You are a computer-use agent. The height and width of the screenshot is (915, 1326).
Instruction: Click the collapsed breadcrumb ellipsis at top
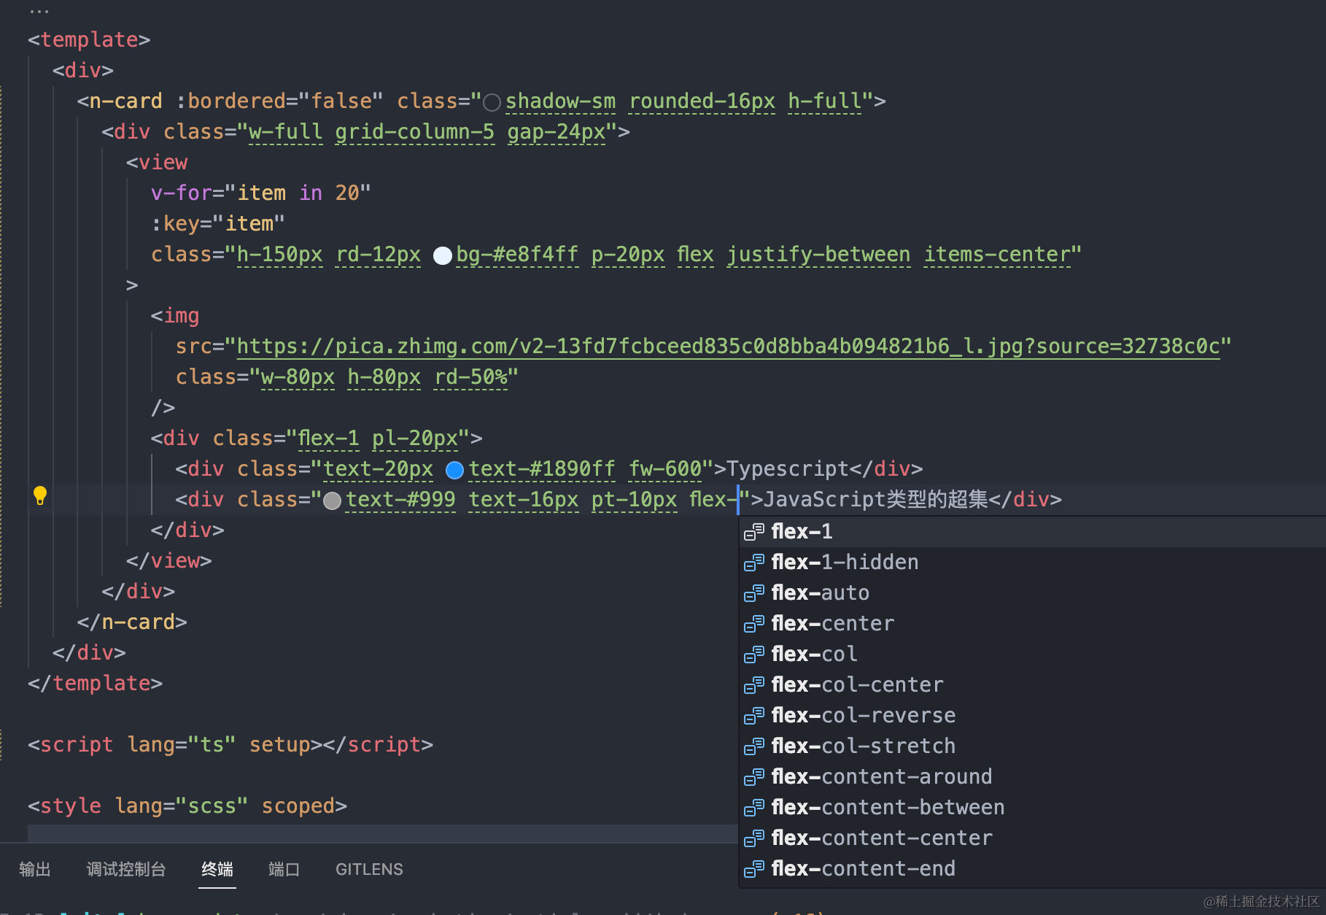(x=39, y=12)
